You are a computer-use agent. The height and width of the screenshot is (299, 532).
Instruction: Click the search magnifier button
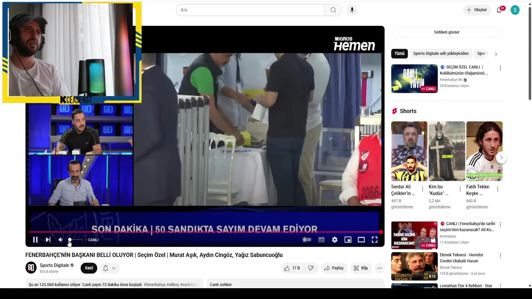point(333,10)
